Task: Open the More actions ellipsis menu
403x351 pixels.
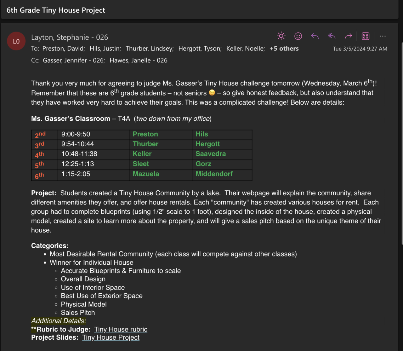Action: coord(383,36)
